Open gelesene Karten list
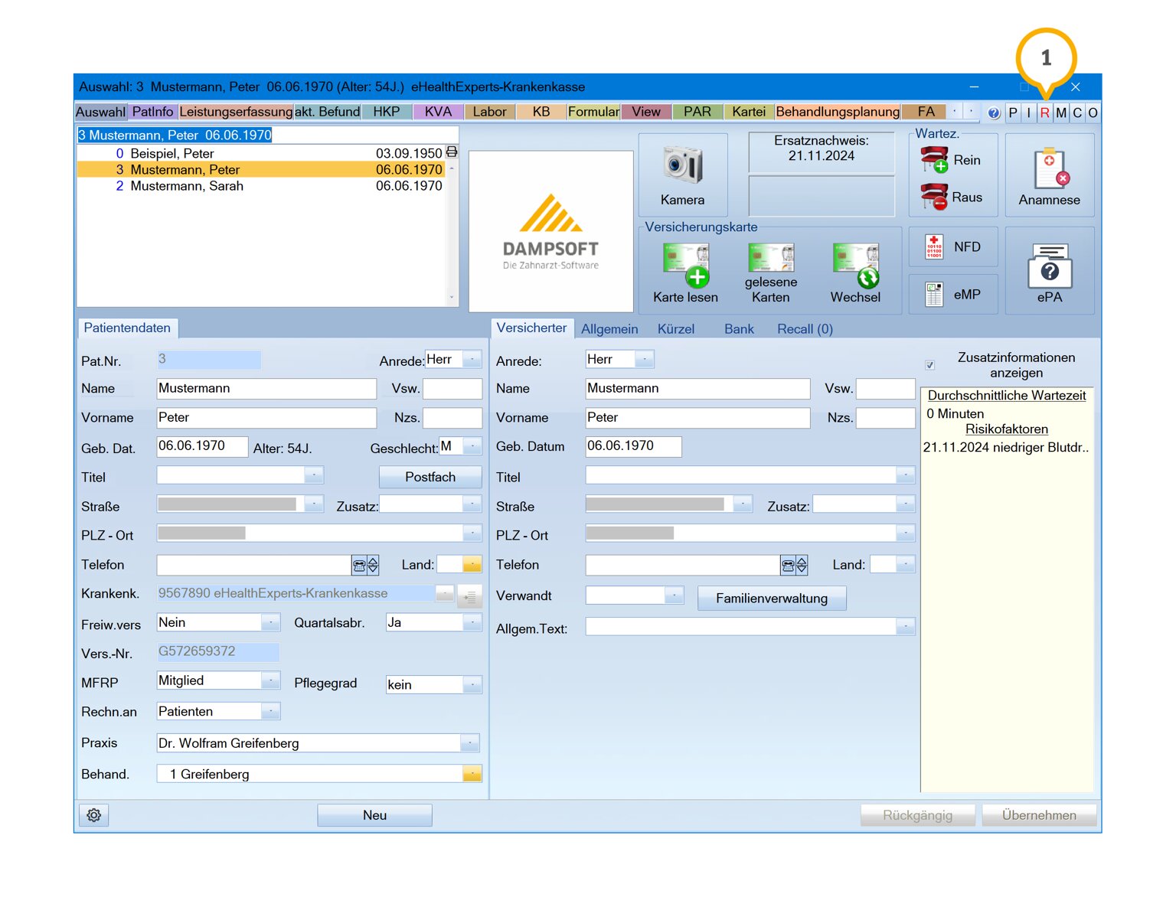 click(770, 273)
